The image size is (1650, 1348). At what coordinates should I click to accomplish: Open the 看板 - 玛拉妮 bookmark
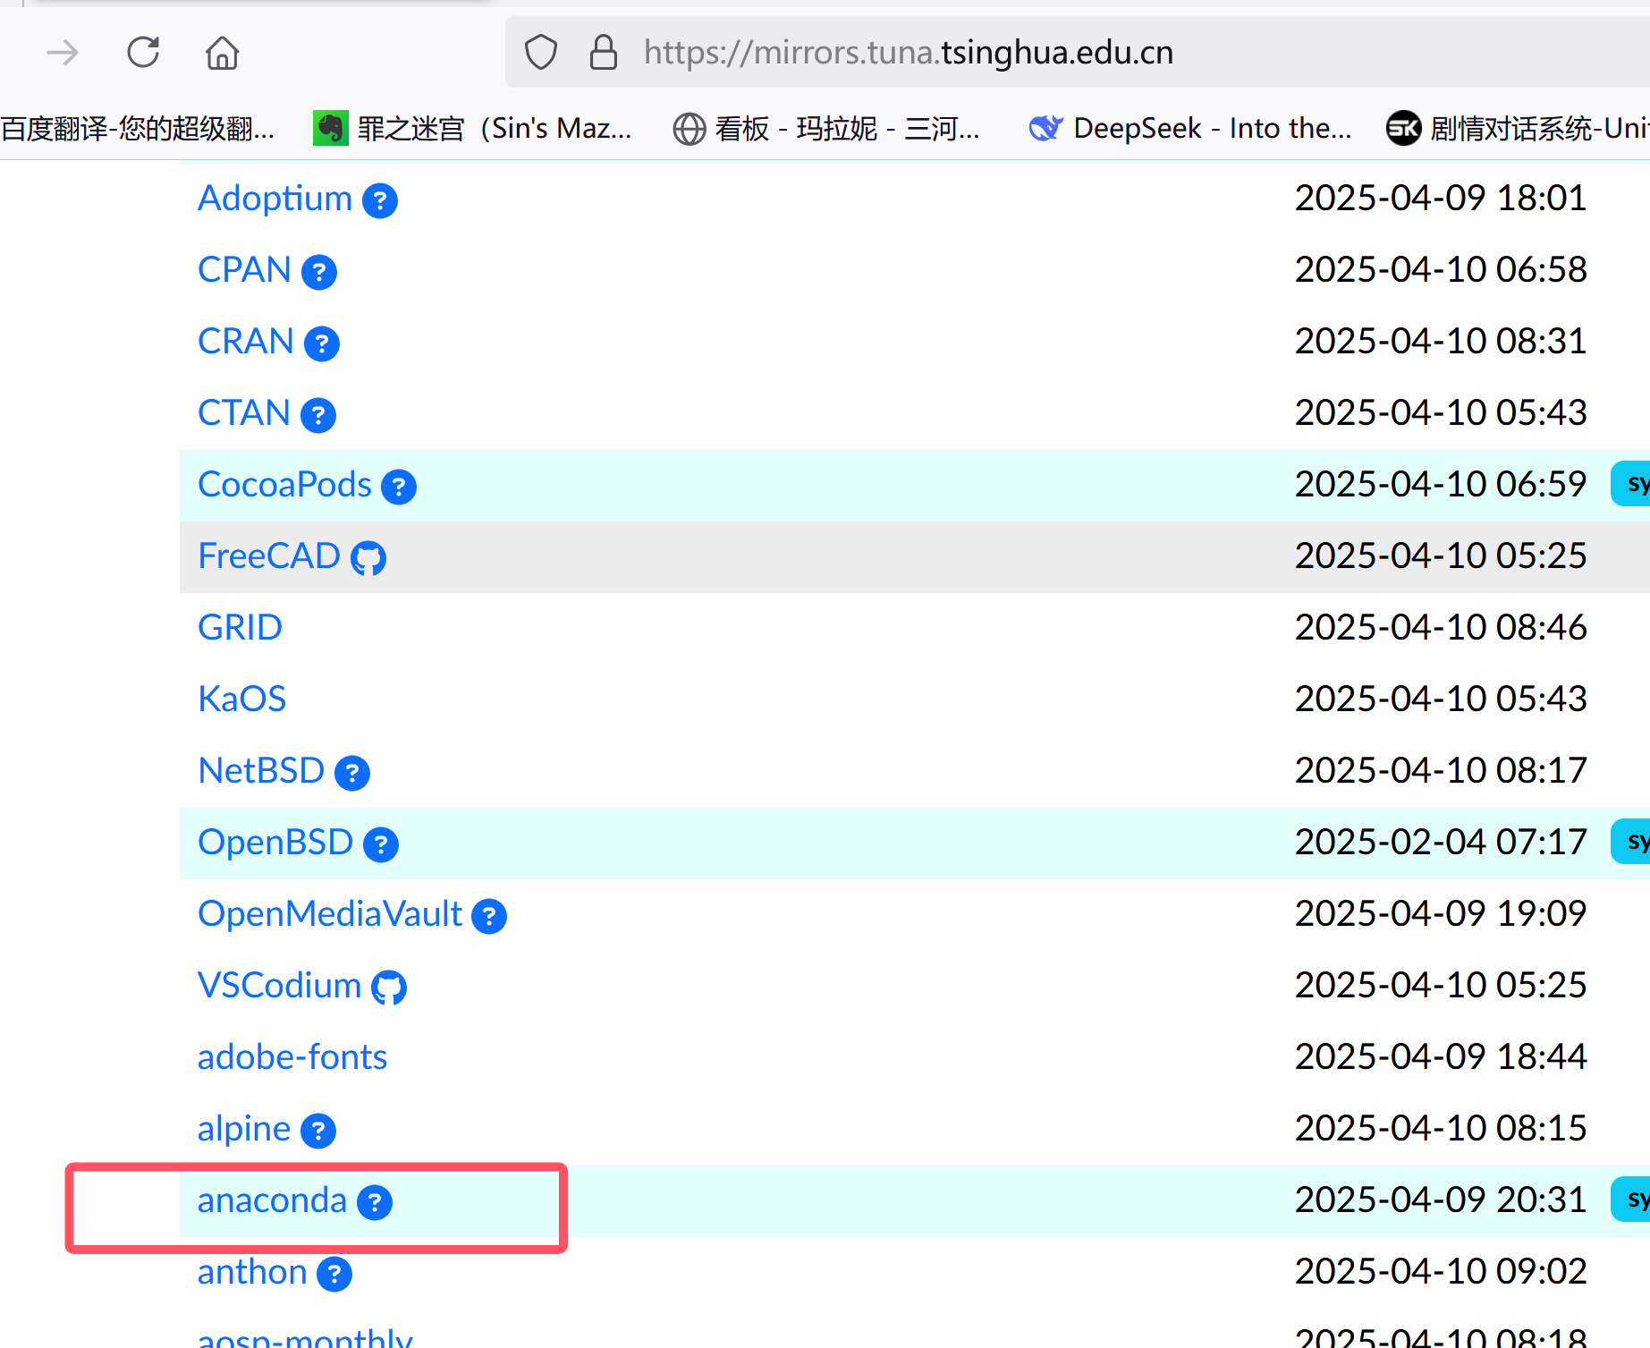point(826,129)
